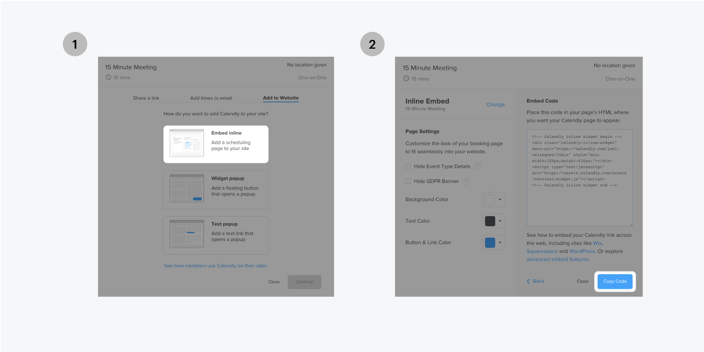
Task: Click the Embed Code heading
Action: coord(542,101)
